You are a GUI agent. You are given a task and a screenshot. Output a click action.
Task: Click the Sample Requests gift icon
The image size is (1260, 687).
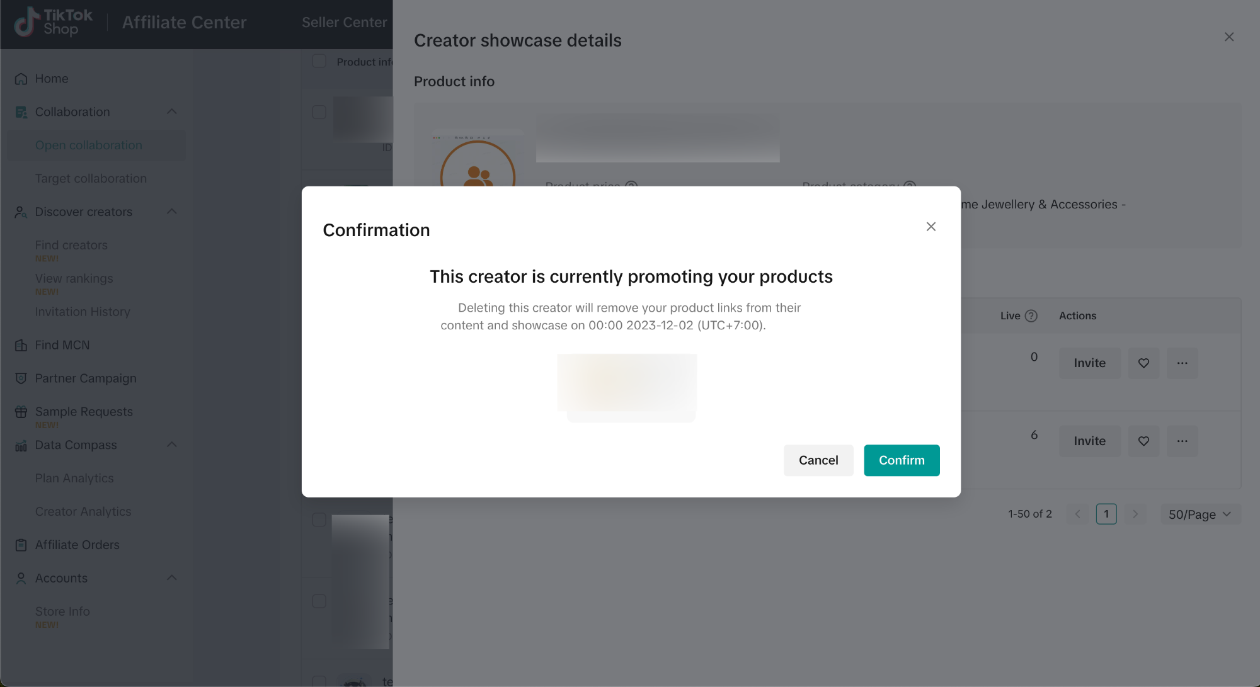(21, 412)
